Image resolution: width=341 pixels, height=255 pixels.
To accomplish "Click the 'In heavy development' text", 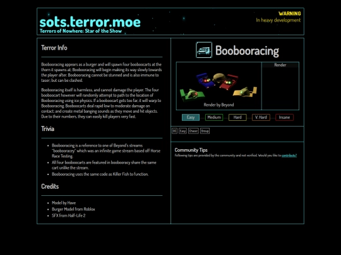I will [278, 20].
